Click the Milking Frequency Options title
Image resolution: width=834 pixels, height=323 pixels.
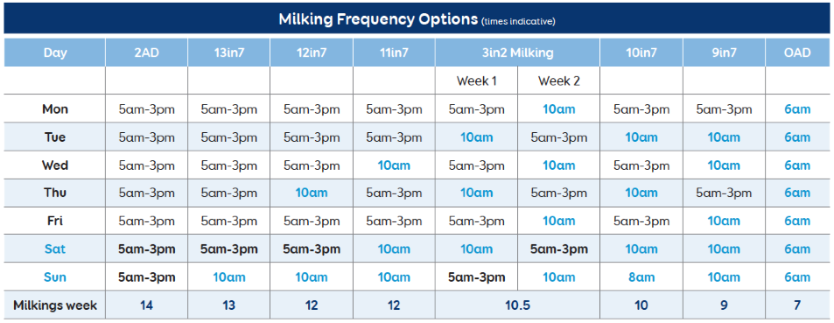[378, 19]
